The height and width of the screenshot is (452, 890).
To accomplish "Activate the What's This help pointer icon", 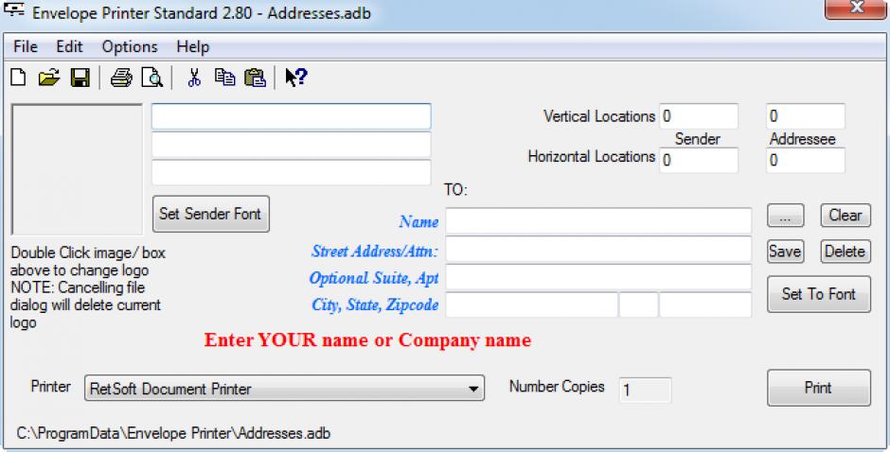I will 295,78.
